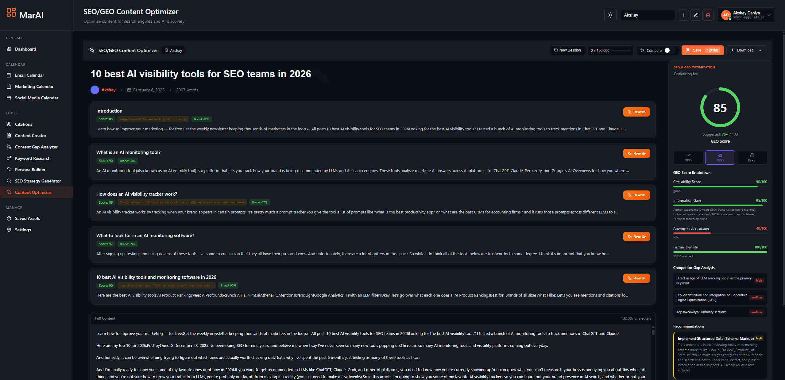
Task: Enable the Compare toggle
Action: tap(668, 50)
